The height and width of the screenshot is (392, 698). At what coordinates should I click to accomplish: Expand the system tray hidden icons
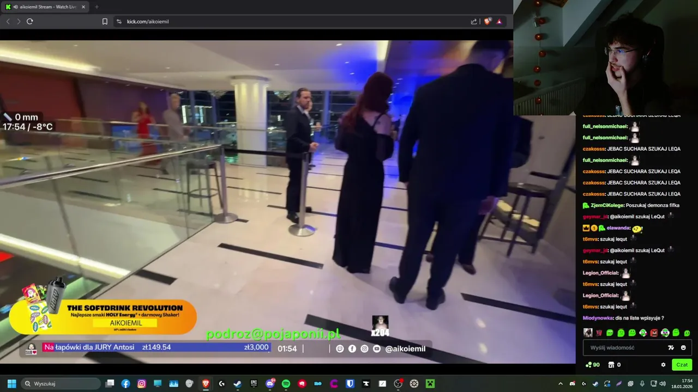pyautogui.click(x=561, y=384)
